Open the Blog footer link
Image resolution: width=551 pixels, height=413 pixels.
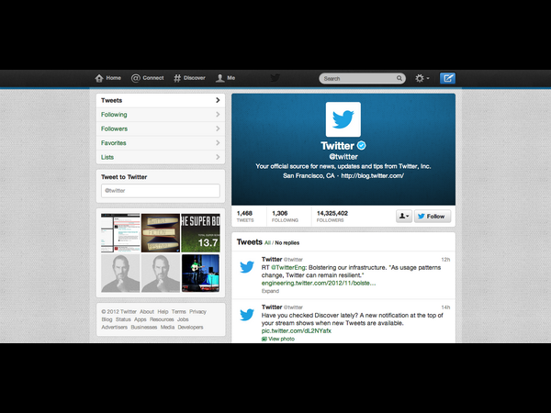[x=107, y=319]
